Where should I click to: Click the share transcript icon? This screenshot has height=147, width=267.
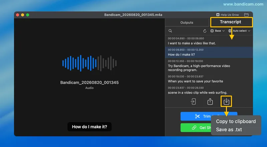210,102
